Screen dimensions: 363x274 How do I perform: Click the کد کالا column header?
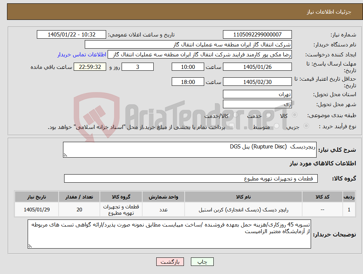coord(322,197)
